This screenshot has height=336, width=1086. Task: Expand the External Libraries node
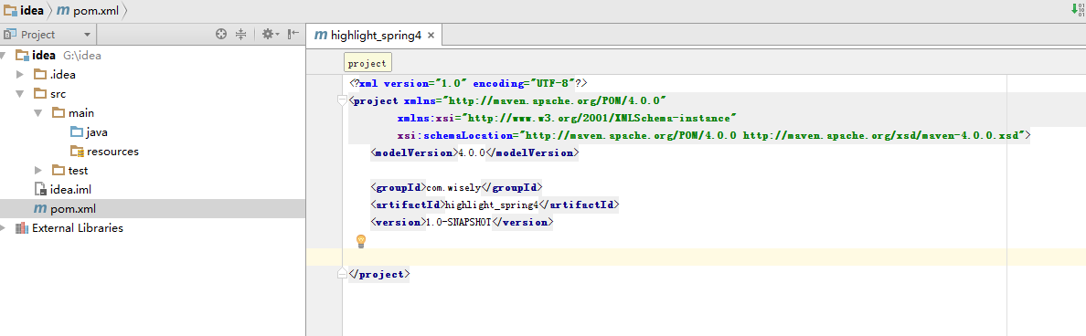pos(4,227)
